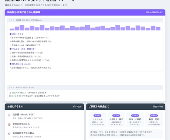Click the transcript icon beside 全文の文字起こし in the お渡しするもの card
This screenshot has height=140, width=170.
click(9, 125)
